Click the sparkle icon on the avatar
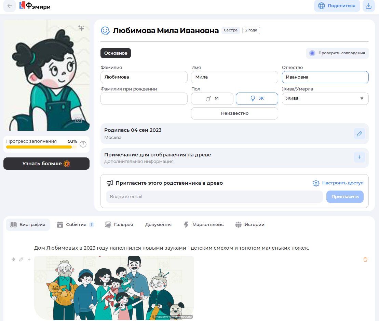Viewport: 379px width, 321px height. (x=81, y=28)
